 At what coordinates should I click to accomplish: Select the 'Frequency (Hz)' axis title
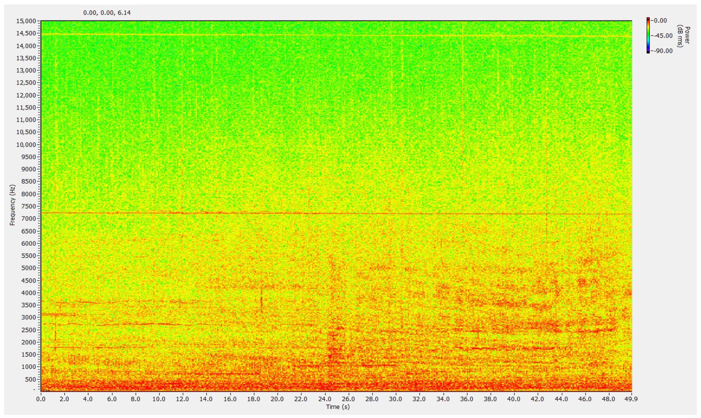(x=12, y=205)
